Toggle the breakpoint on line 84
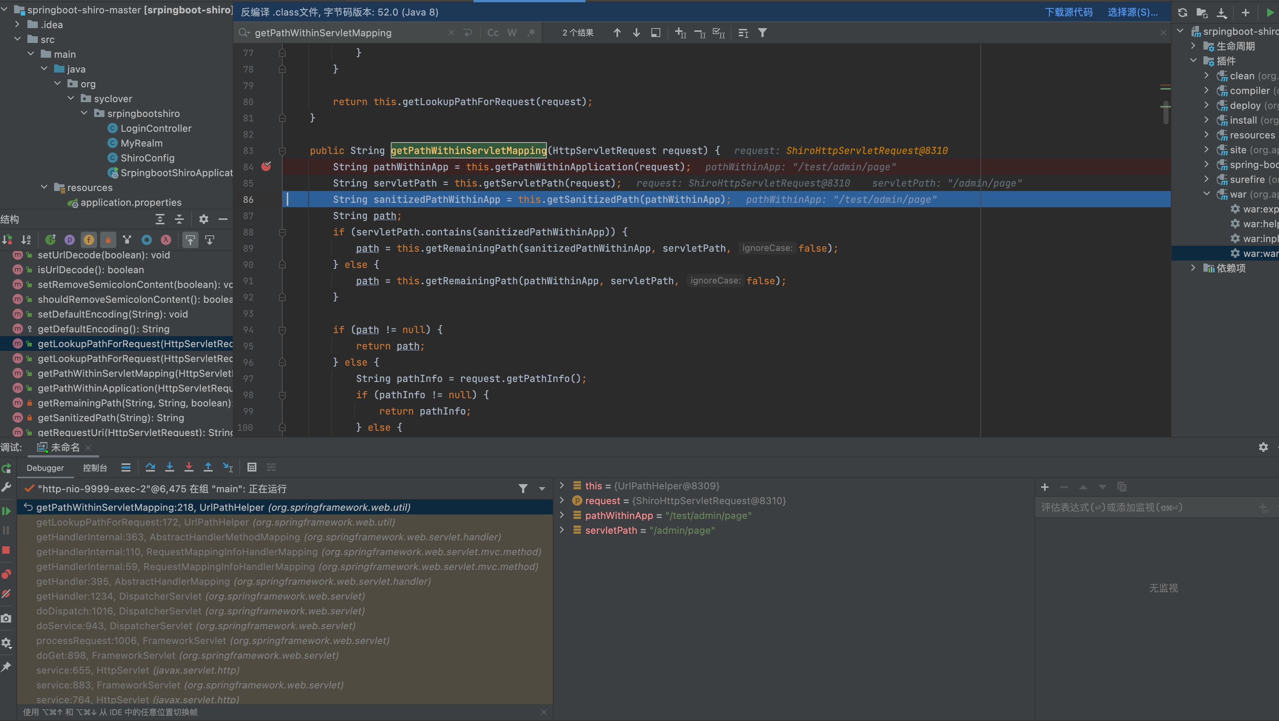The image size is (1279, 721). tap(267, 167)
